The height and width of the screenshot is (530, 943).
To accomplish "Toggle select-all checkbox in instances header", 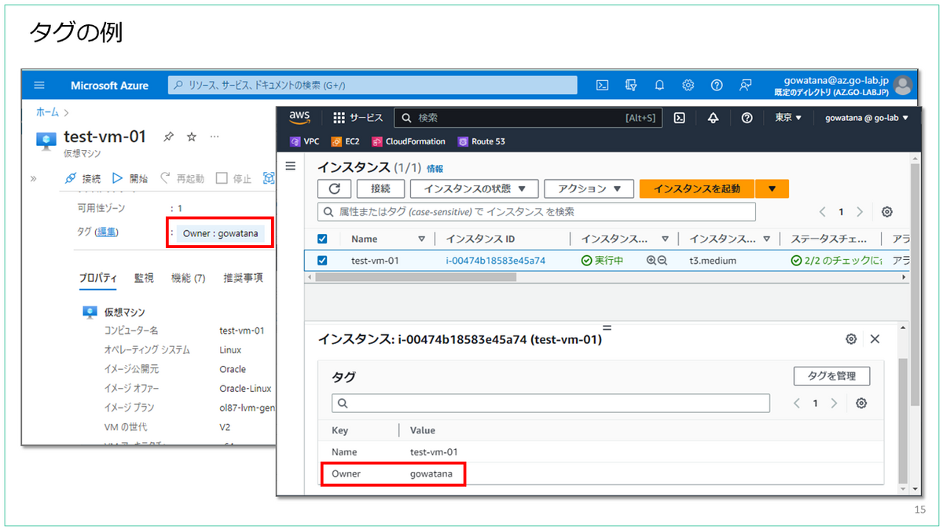I will pyautogui.click(x=321, y=239).
